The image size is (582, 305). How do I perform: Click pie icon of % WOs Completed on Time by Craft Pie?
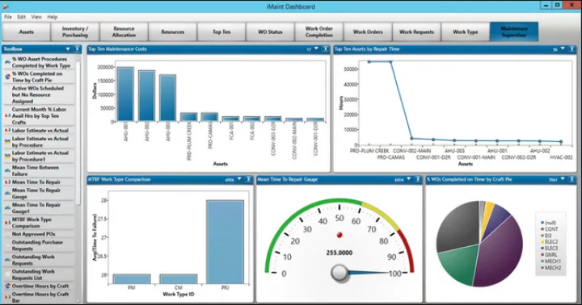(x=7, y=77)
